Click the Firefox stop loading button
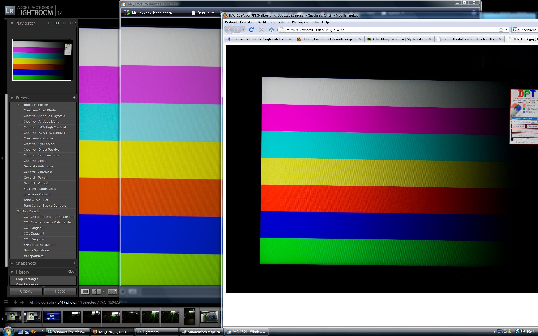538x336 pixels. pos(261,30)
